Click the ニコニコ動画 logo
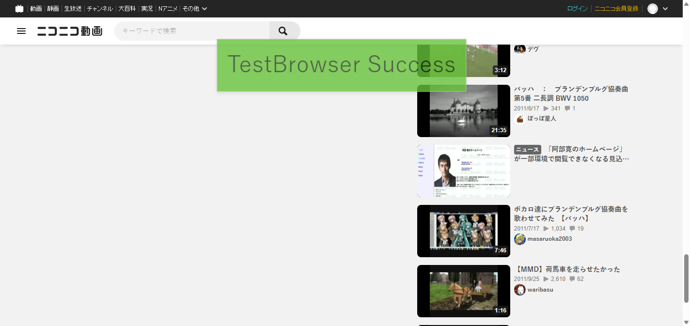 coord(70,31)
